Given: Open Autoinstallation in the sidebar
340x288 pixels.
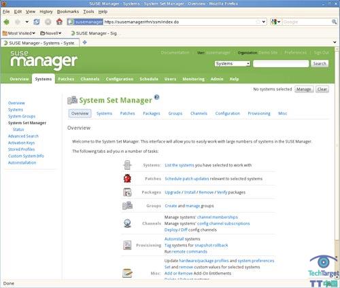Looking at the screenshot, I should coord(22,162).
